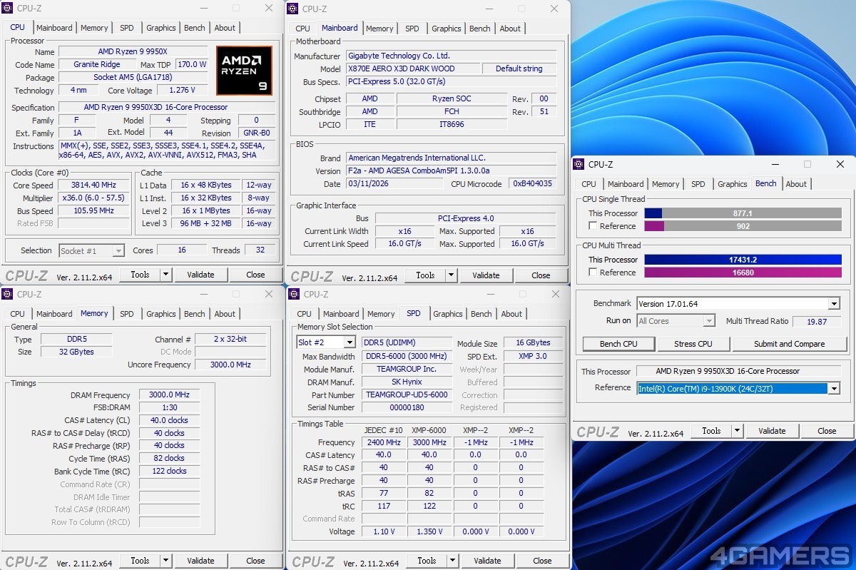The width and height of the screenshot is (856, 570).
Task: Enable Single Thread Reference checkbox
Action: click(593, 226)
